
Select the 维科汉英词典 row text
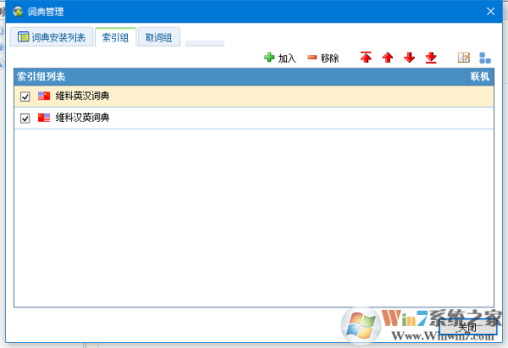82,118
